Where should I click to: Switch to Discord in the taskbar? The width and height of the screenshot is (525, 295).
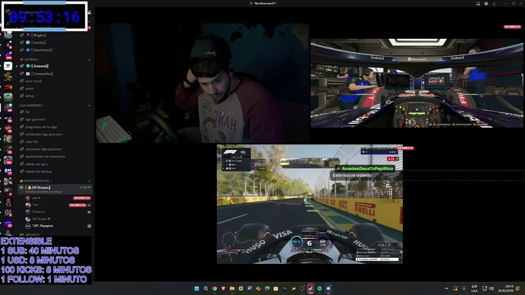point(328,288)
